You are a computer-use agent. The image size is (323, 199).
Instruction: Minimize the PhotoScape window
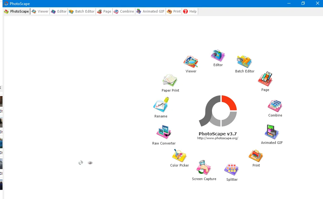click(x=289, y=3)
